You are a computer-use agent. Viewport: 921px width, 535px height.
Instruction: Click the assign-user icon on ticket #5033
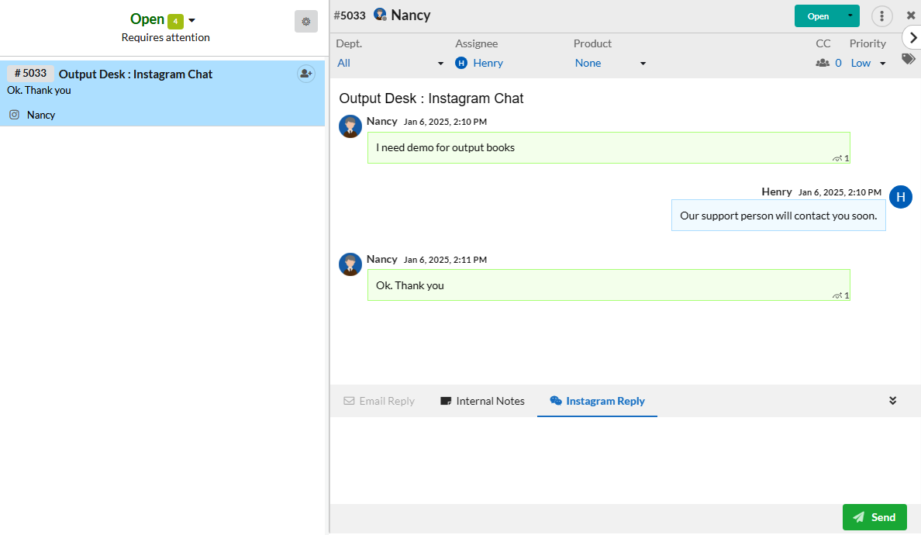(306, 74)
